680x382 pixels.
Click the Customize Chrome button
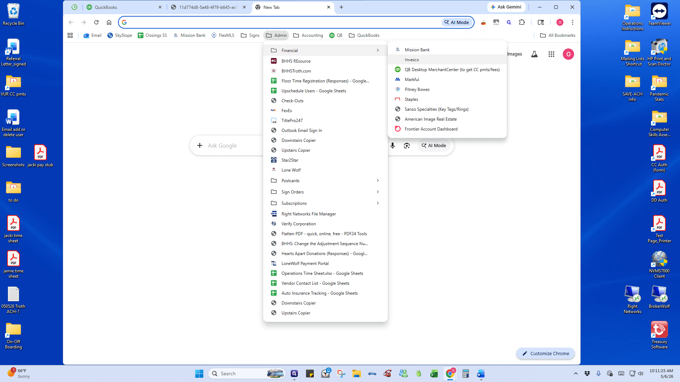pyautogui.click(x=545, y=353)
